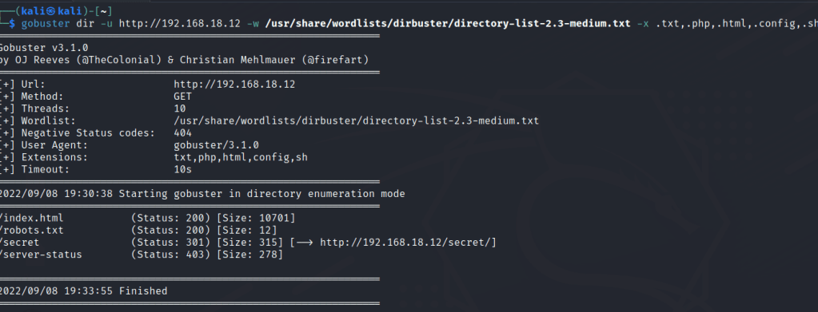Click the Negative Status codes 404 value
The width and height of the screenshot is (818, 312).
(x=182, y=132)
